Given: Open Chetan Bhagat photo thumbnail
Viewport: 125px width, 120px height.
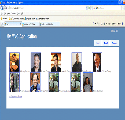Looking at the screenshot, I should coord(36,62).
